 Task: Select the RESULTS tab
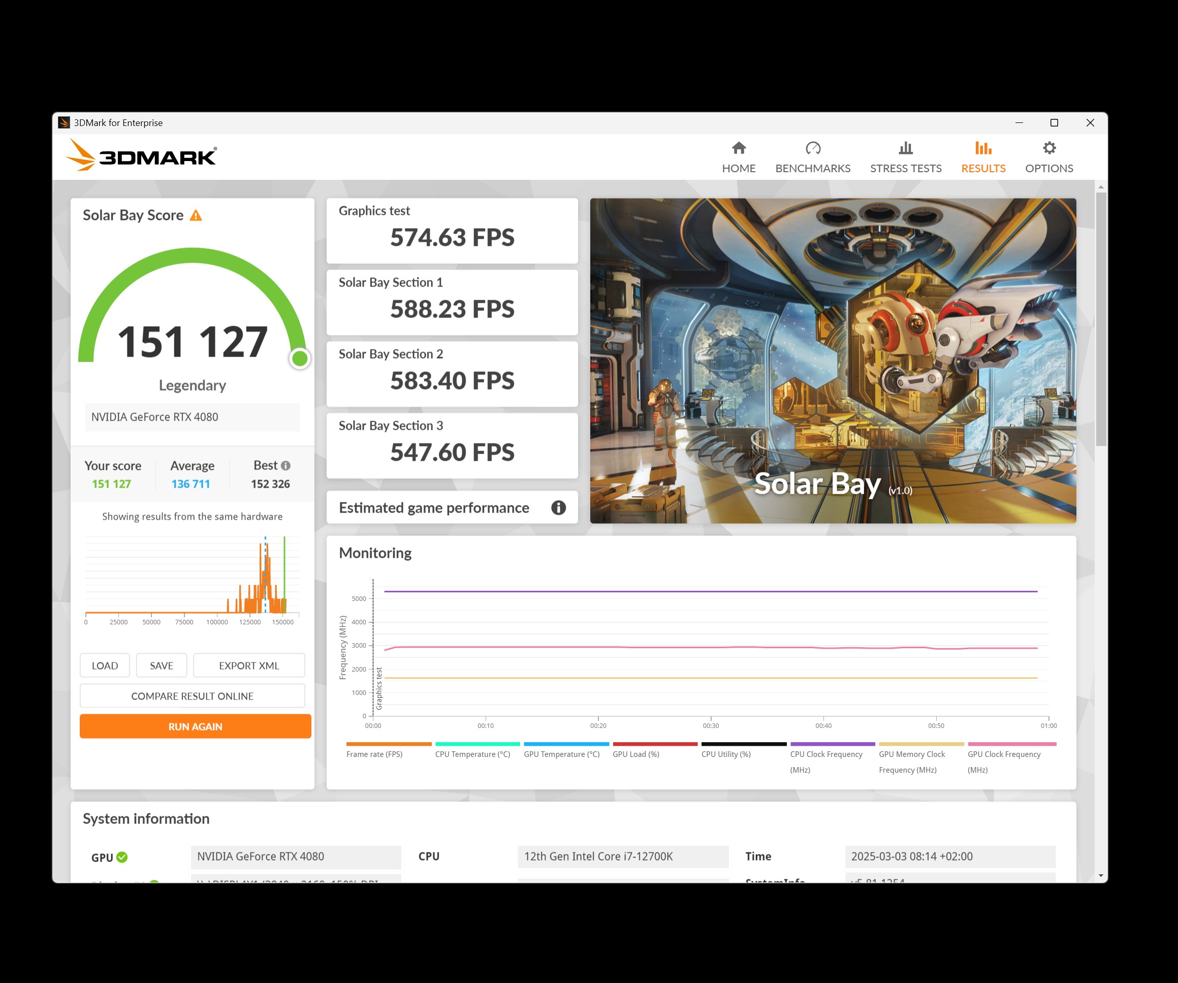[983, 157]
